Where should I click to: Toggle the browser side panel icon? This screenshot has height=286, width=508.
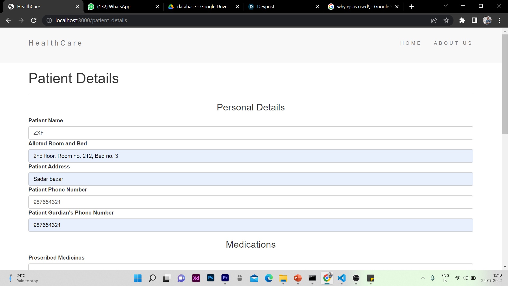(x=474, y=20)
